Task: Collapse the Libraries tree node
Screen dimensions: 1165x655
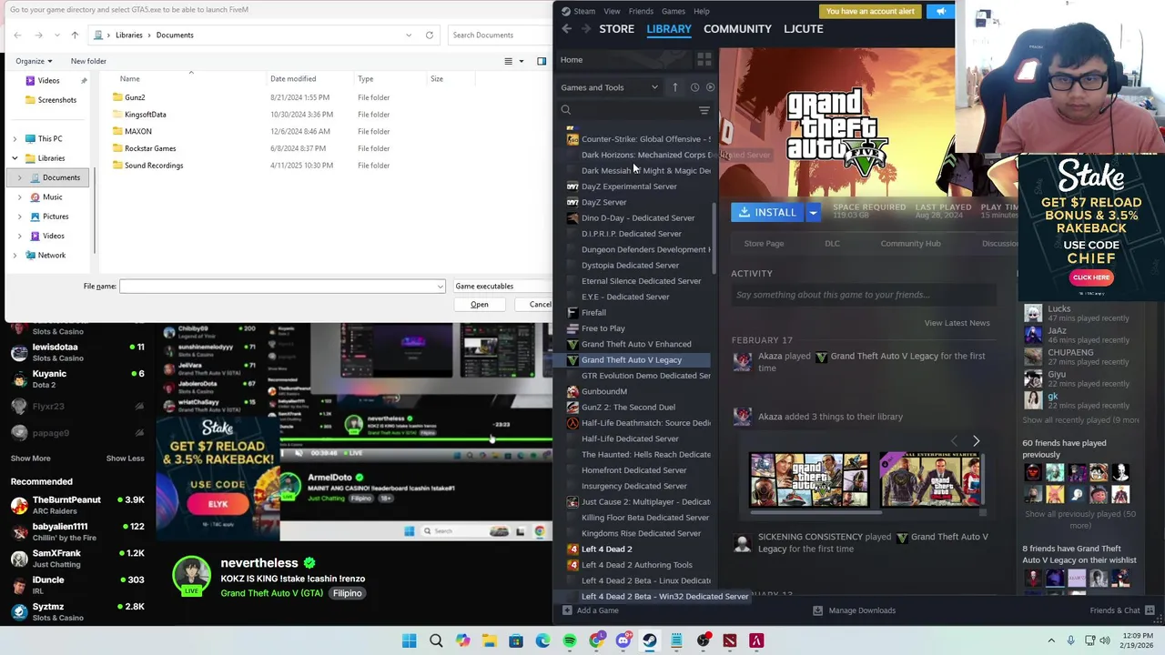Action: pos(15,158)
